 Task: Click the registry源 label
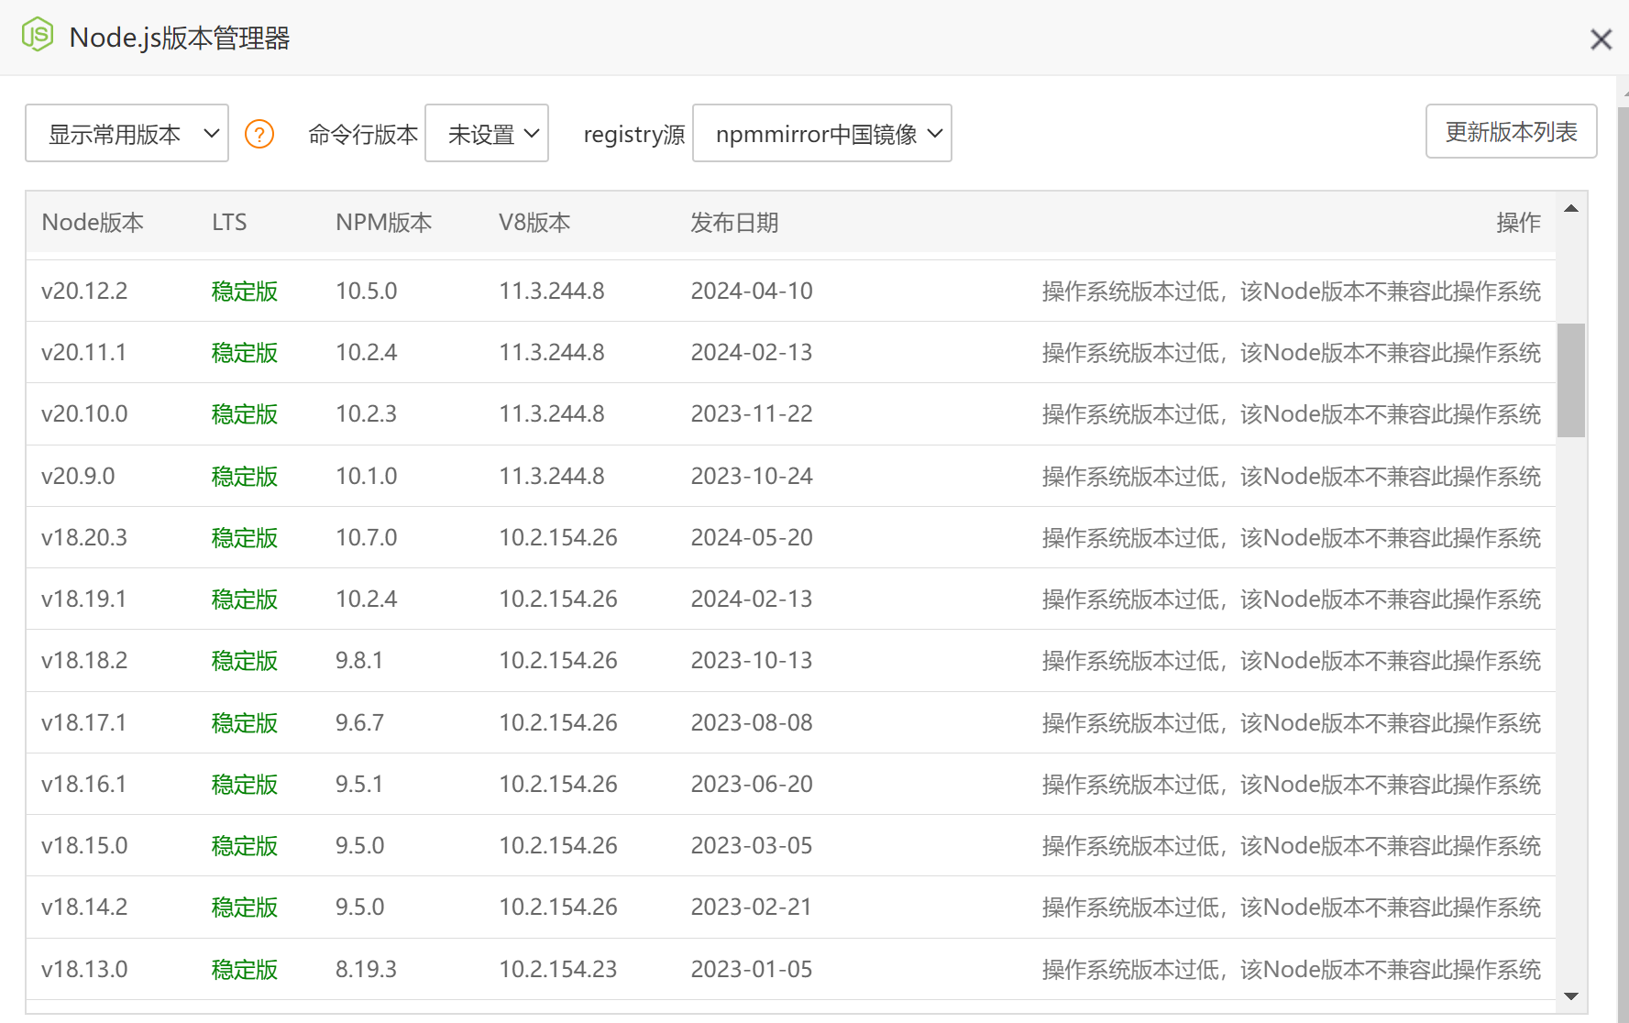coord(634,135)
